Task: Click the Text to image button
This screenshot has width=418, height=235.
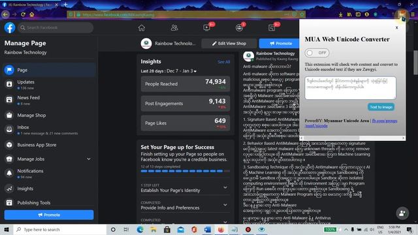Action: click(381, 107)
